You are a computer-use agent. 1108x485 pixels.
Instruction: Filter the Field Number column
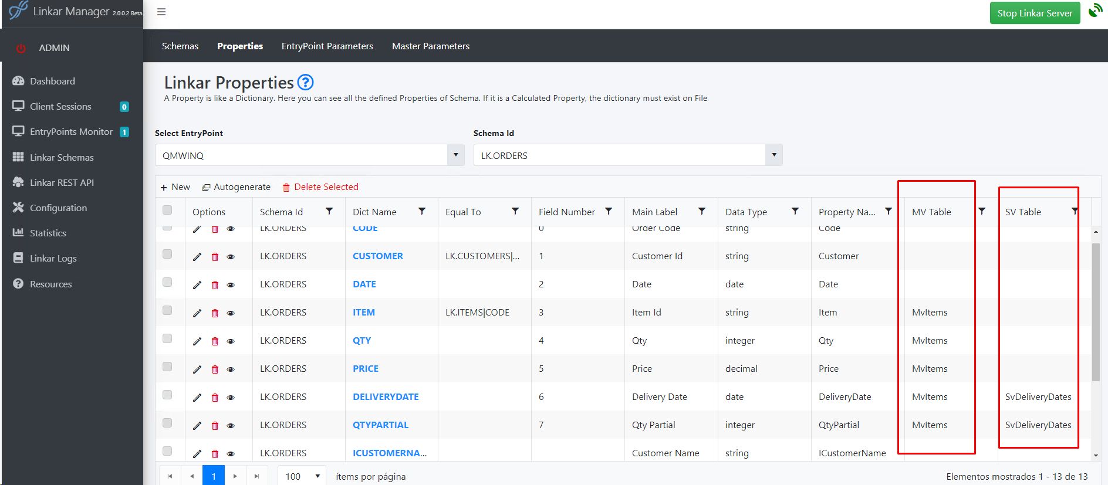click(x=609, y=211)
